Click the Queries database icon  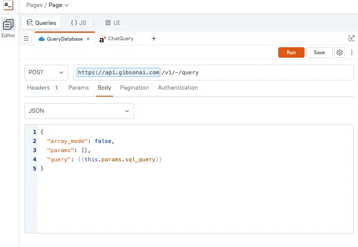tap(30, 23)
